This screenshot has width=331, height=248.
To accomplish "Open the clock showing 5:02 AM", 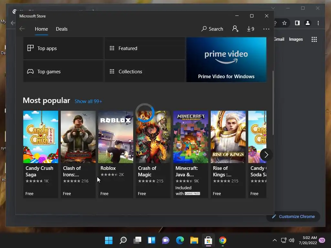I will [x=308, y=240].
